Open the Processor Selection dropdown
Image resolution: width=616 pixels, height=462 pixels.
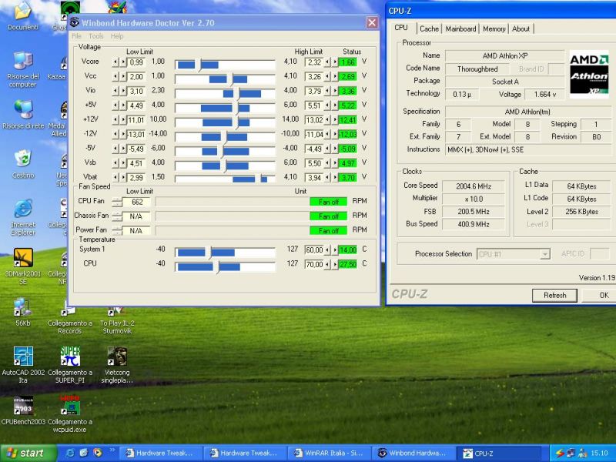click(544, 254)
